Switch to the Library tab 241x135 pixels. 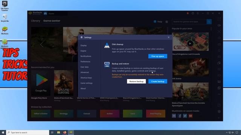point(35,21)
